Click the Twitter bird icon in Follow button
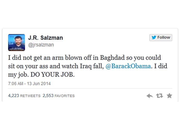 tap(154, 37)
